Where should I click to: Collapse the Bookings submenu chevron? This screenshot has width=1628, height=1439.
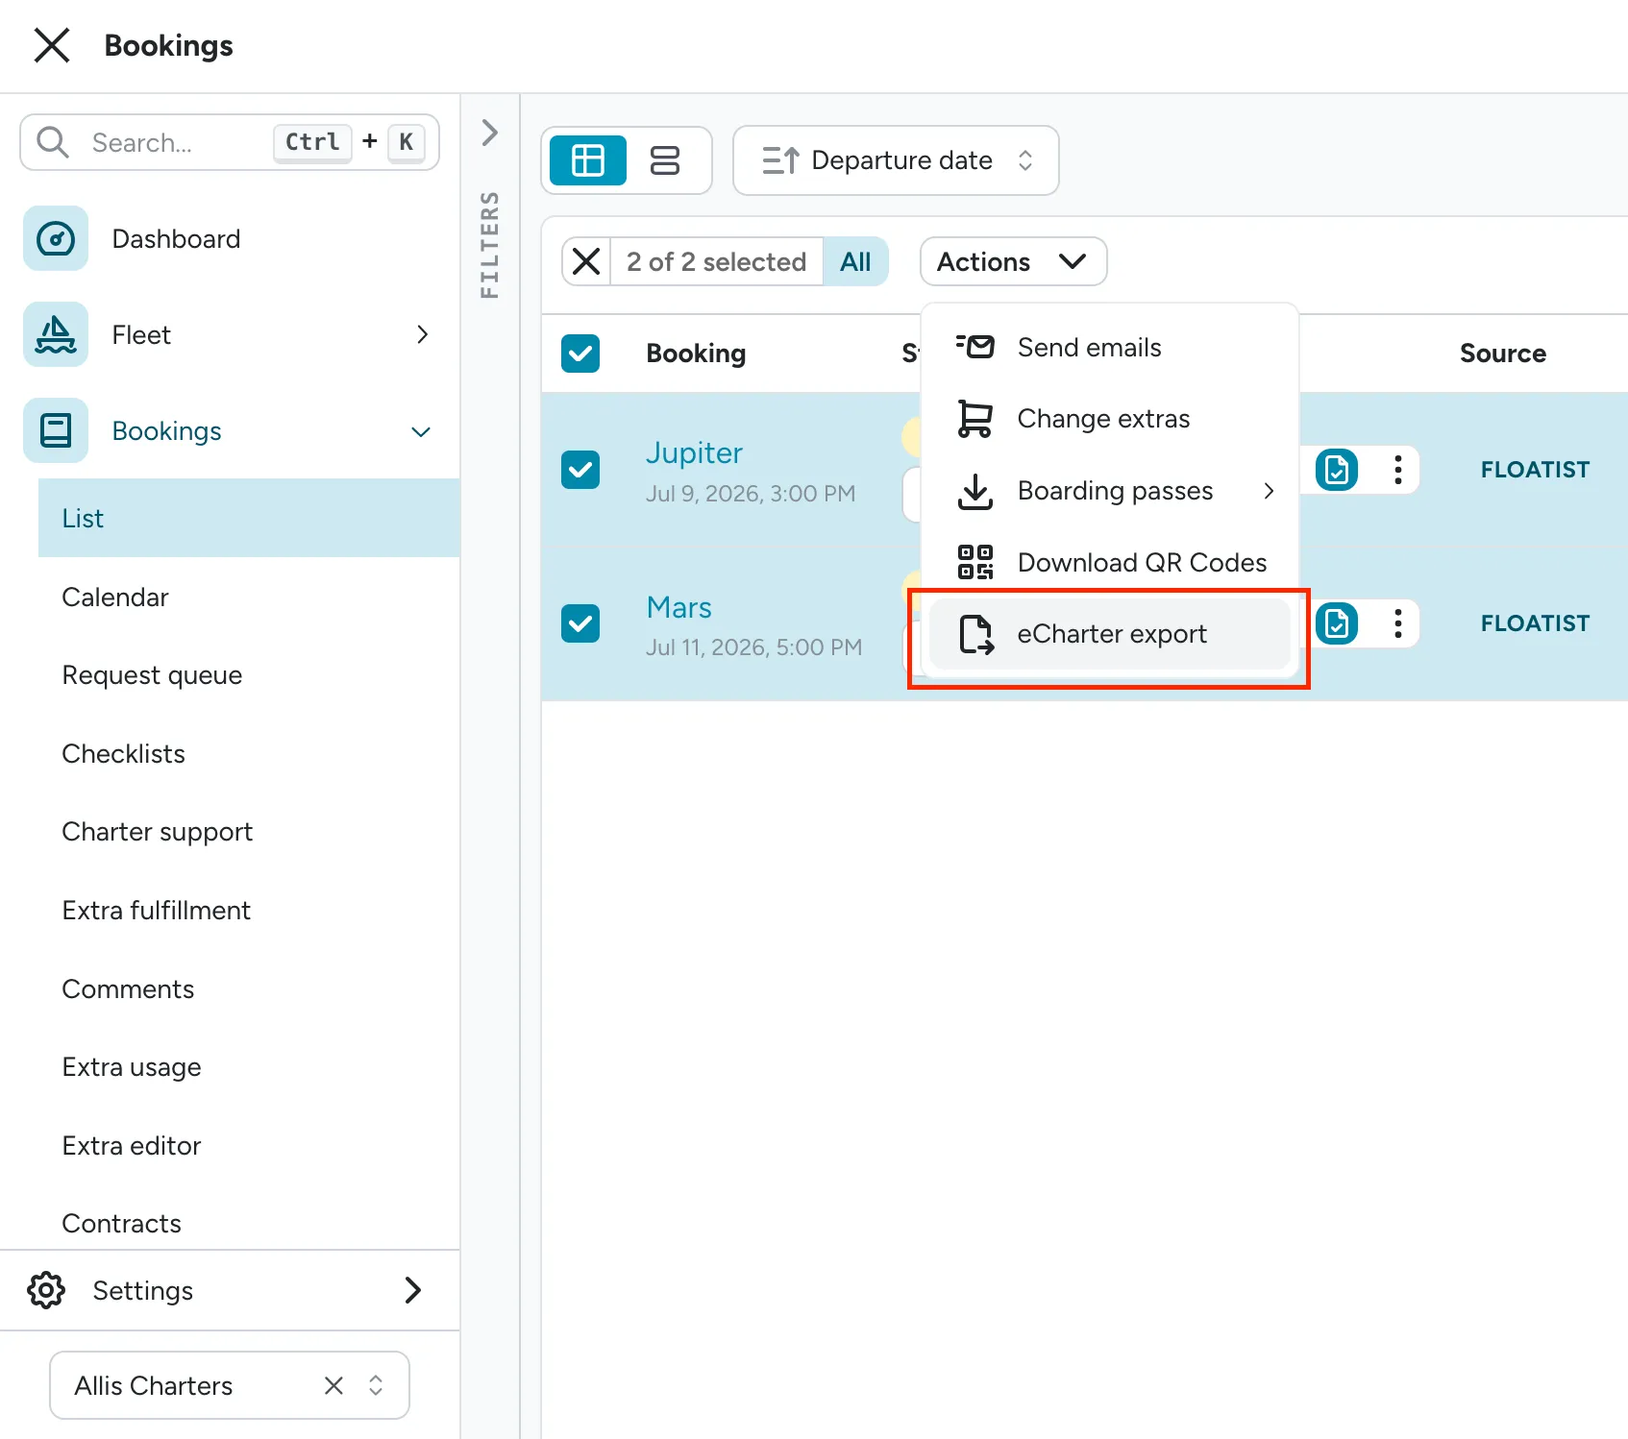click(421, 431)
